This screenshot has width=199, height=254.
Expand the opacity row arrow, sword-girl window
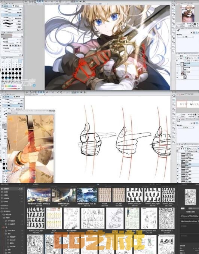click(21, 42)
